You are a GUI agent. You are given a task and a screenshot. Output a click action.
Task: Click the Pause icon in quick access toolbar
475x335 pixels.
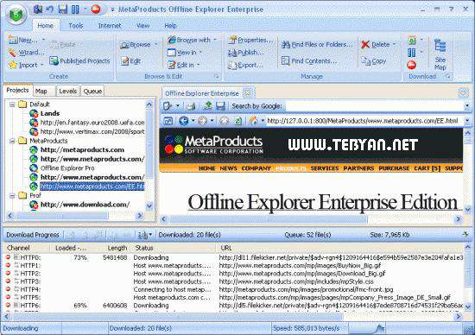click(75, 9)
